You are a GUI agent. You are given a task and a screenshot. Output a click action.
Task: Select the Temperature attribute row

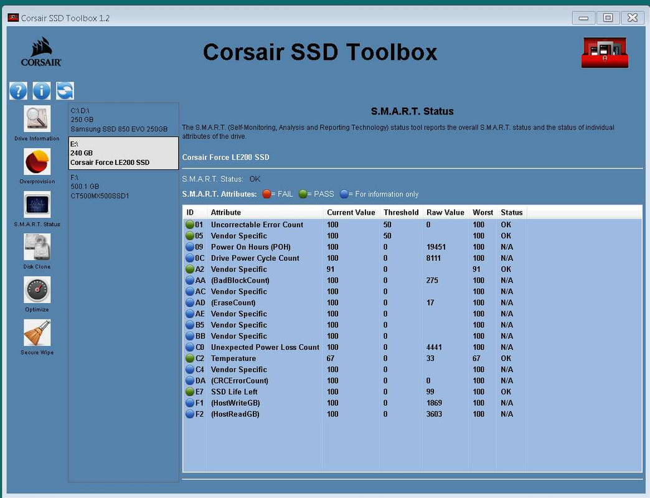coord(412,359)
